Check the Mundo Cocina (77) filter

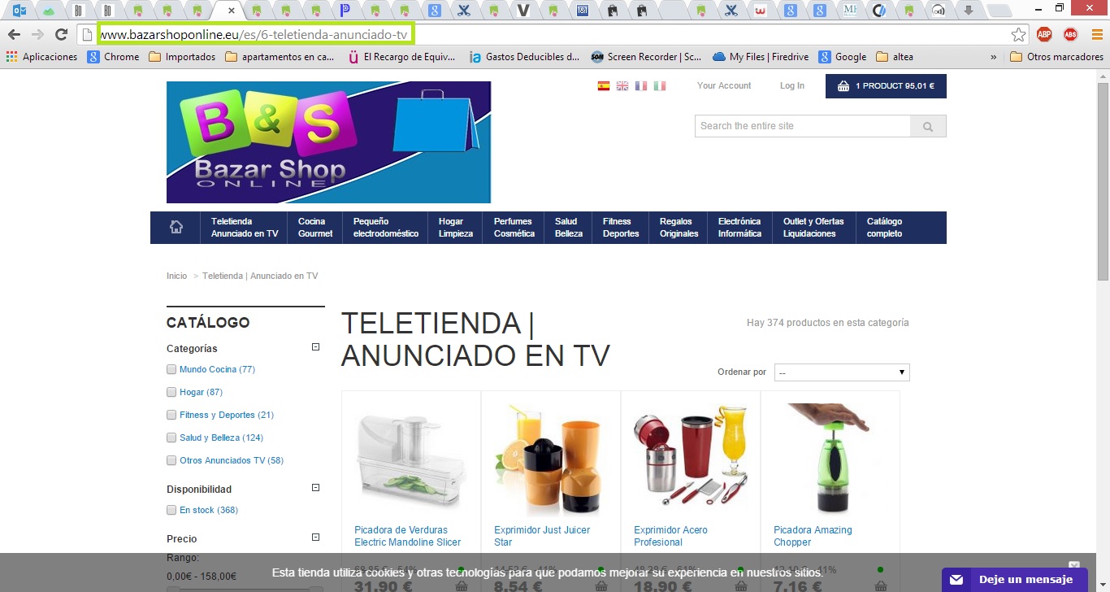click(171, 369)
